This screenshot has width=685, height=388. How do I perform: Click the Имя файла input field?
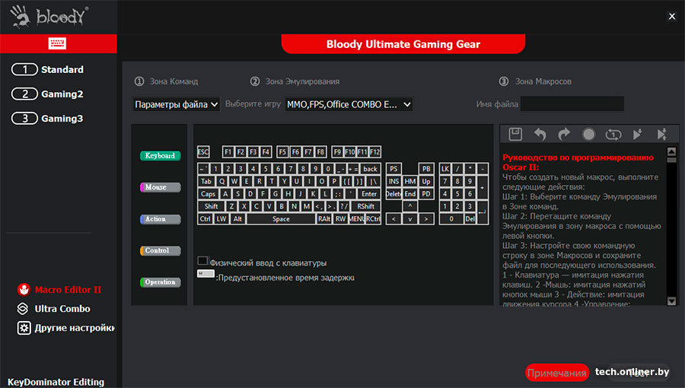point(572,104)
